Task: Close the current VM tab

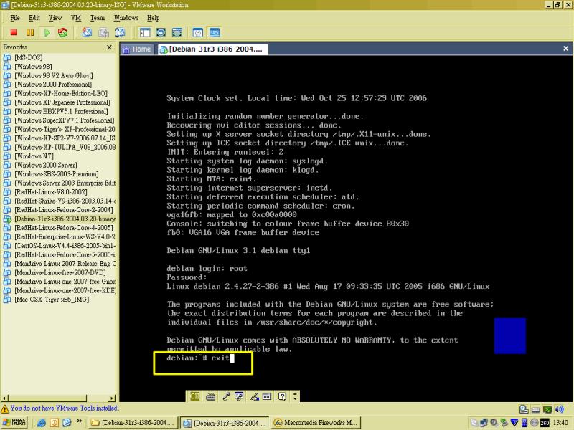Action: pos(565,48)
